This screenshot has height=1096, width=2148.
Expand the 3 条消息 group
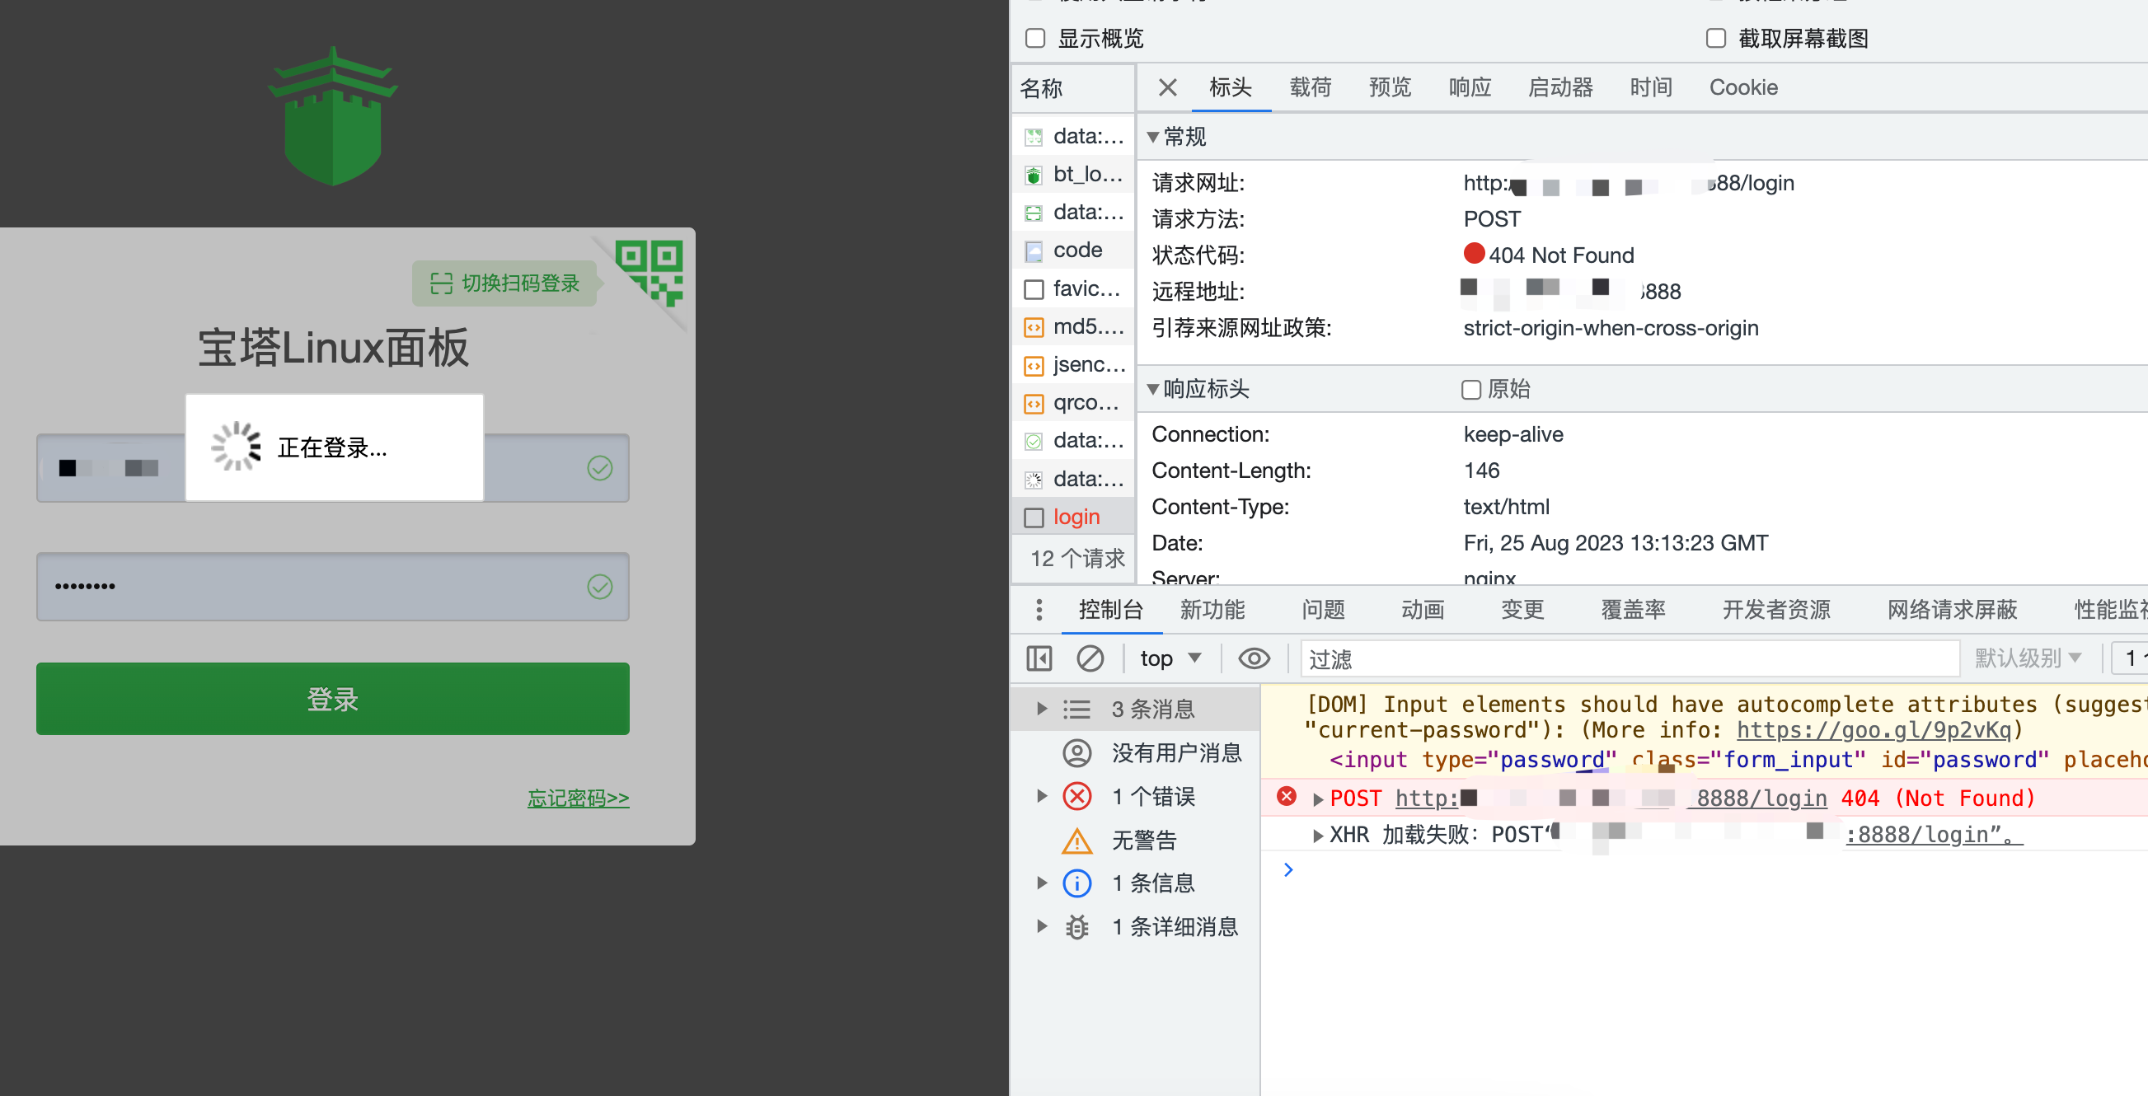(x=1042, y=710)
